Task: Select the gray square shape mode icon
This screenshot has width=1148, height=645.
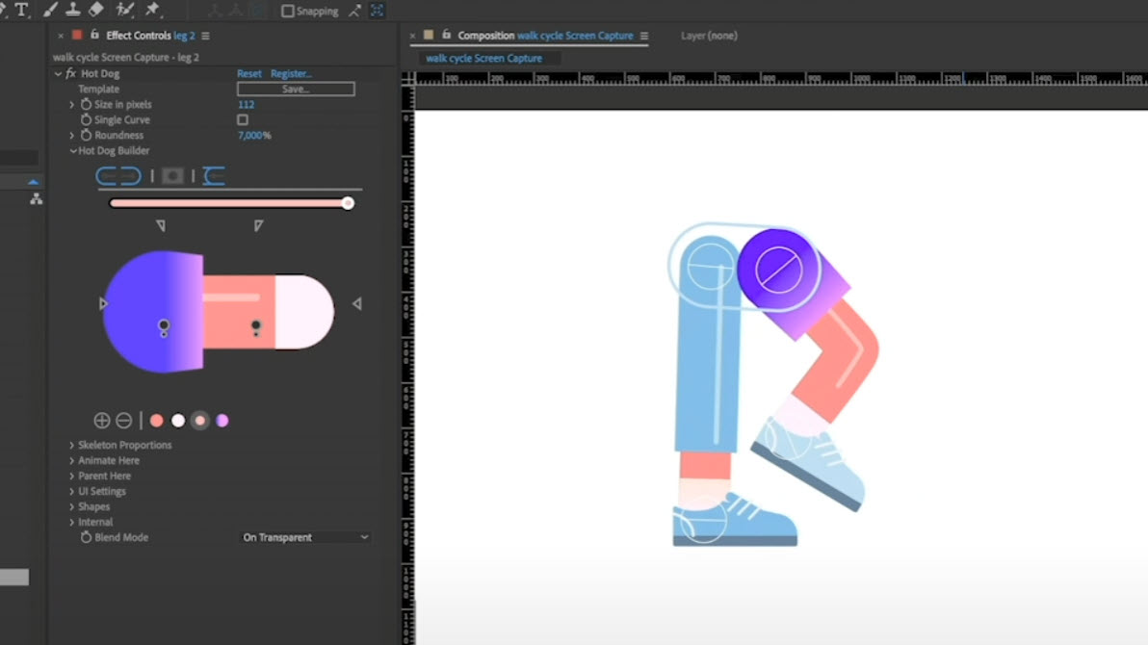Action: 172,176
